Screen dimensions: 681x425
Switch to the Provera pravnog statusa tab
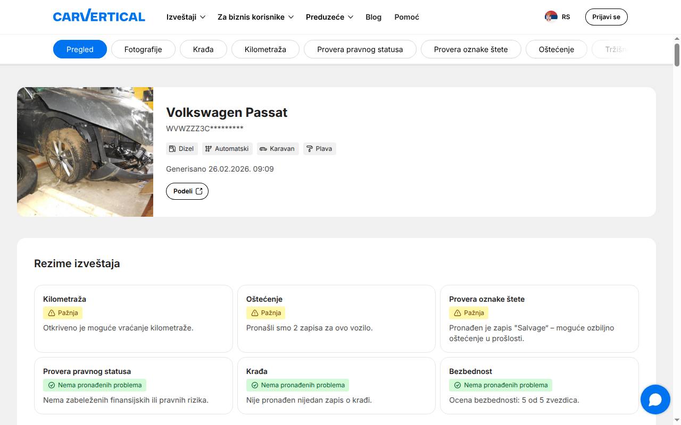tap(360, 49)
